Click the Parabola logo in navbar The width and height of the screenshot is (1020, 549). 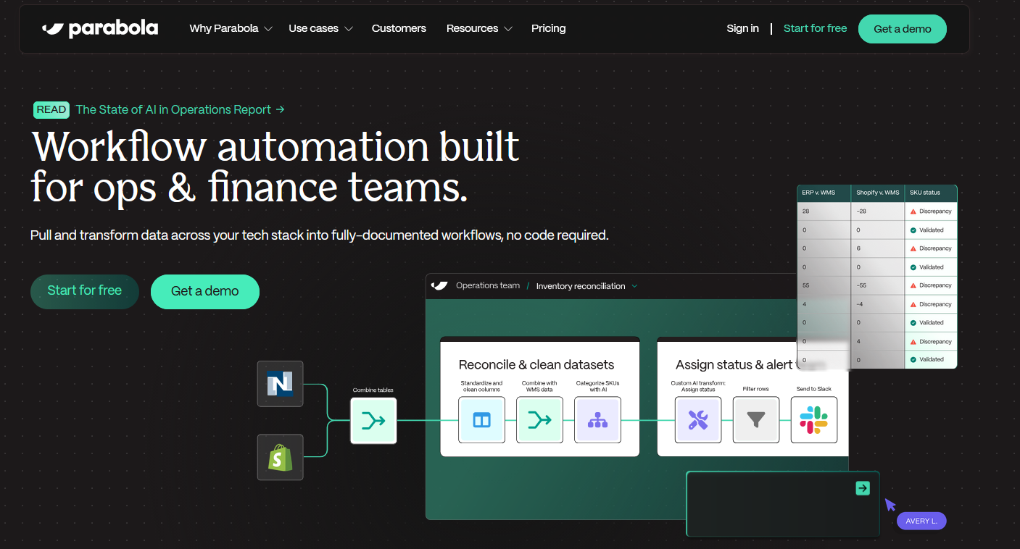pyautogui.click(x=100, y=29)
